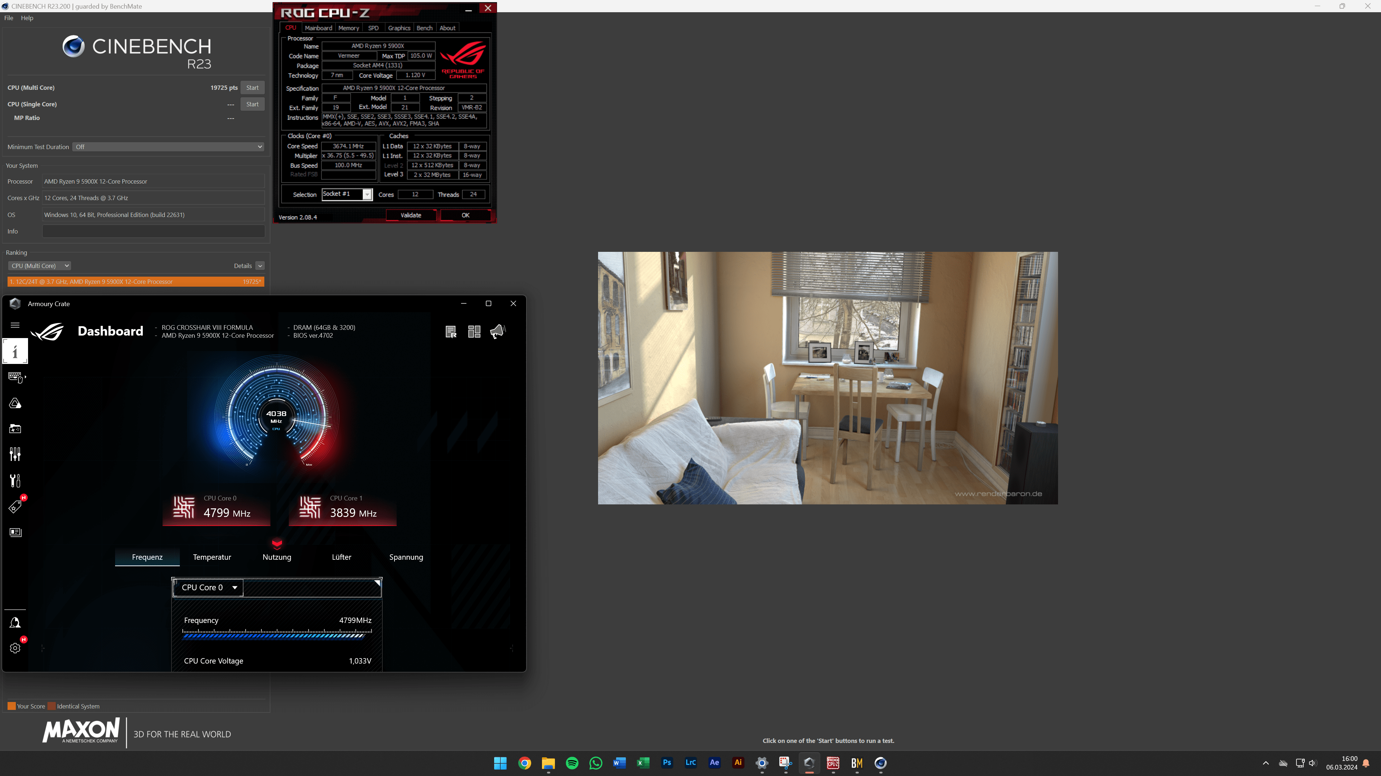1381x776 pixels.
Task: Open the Cinebench File menu
Action: pyautogui.click(x=9, y=18)
